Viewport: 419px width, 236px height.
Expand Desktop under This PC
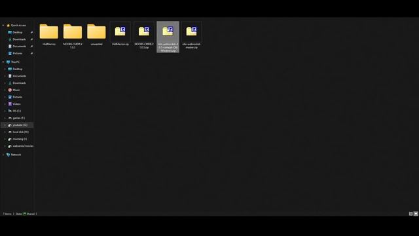pyautogui.click(x=5, y=69)
